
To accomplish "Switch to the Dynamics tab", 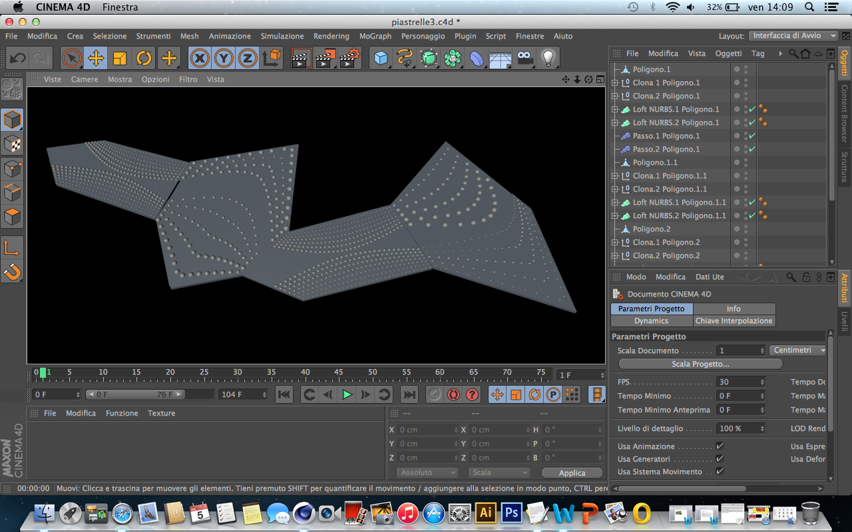I will pyautogui.click(x=651, y=321).
